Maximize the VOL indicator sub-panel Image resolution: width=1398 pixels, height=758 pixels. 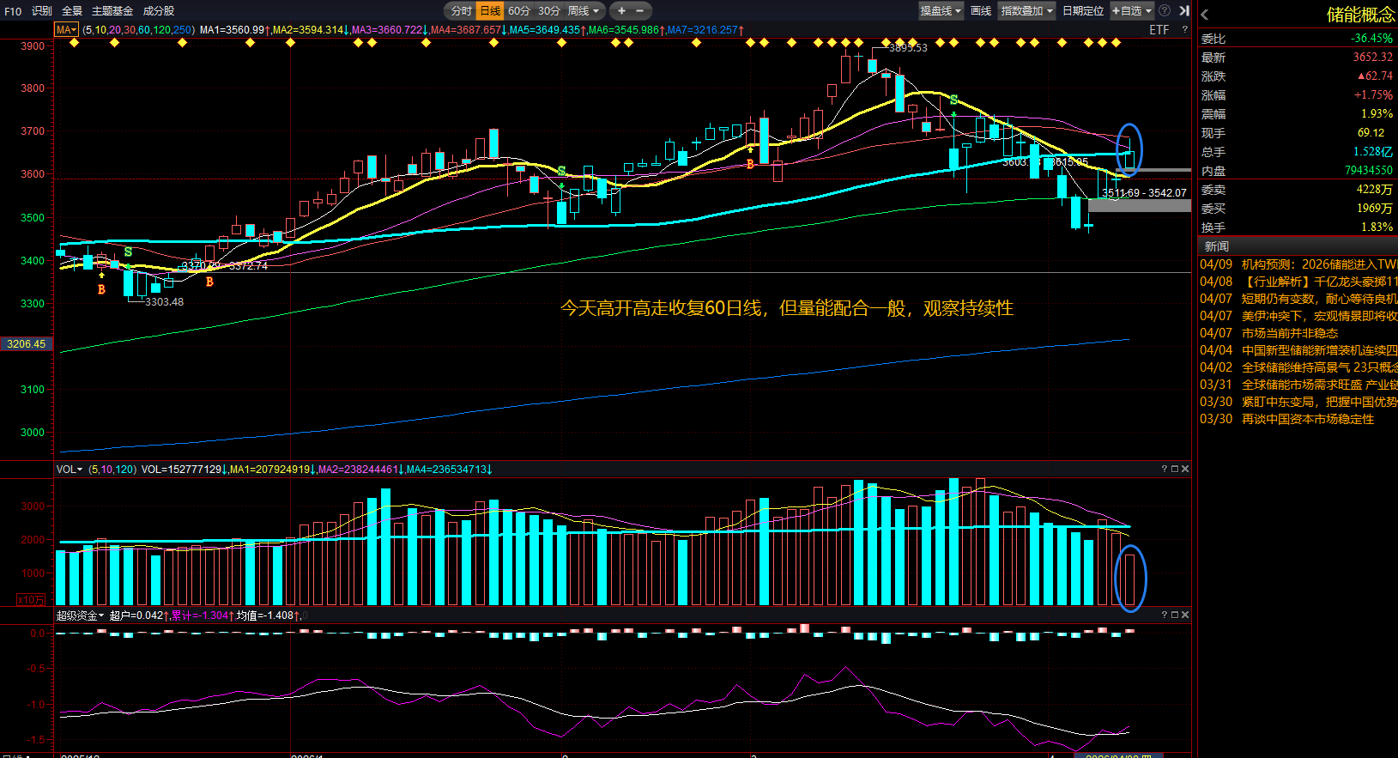(1175, 470)
